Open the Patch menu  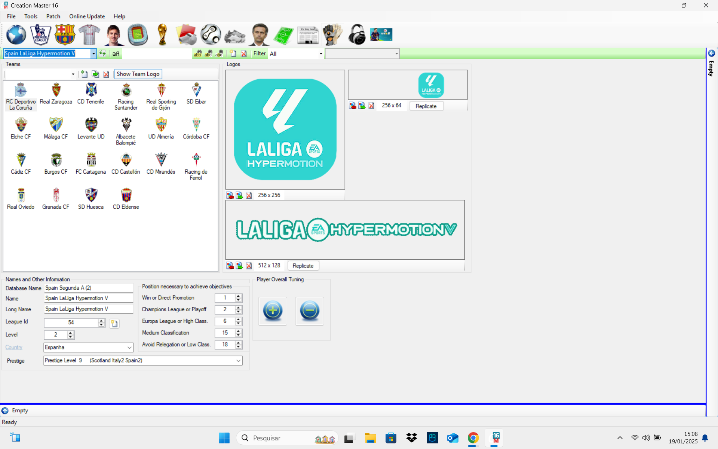coord(53,16)
